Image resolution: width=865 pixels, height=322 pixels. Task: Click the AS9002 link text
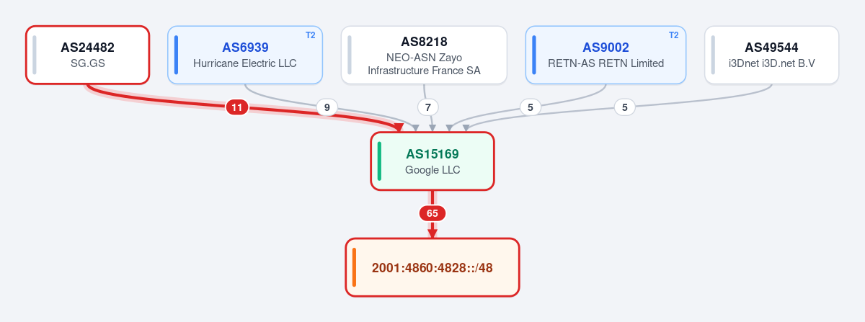605,48
